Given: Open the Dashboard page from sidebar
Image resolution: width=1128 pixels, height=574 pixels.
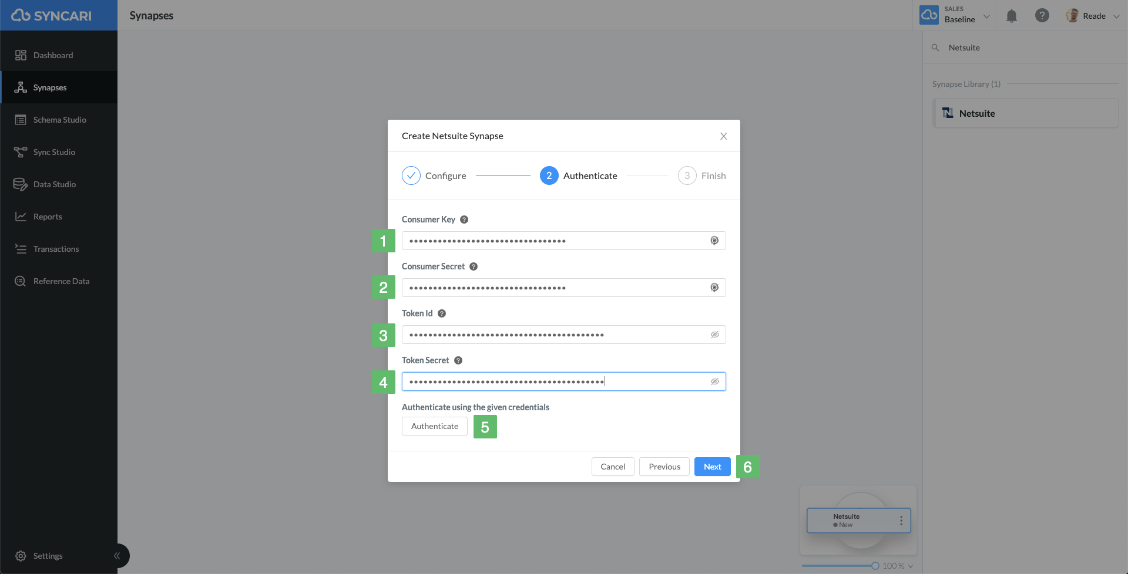Looking at the screenshot, I should pos(59,55).
